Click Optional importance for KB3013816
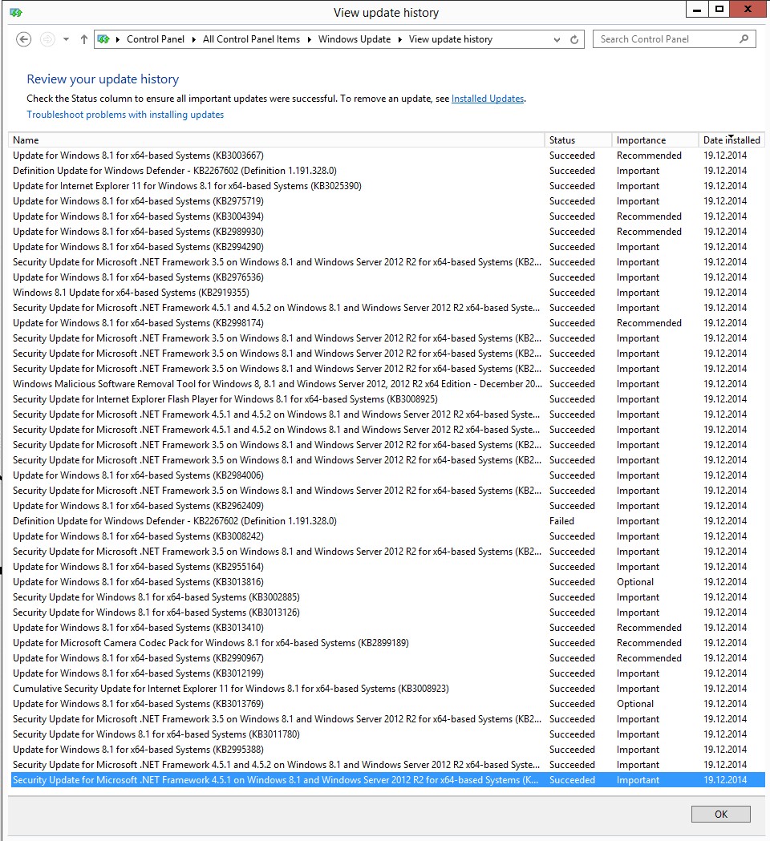The height and width of the screenshot is (841, 770). pyautogui.click(x=634, y=582)
